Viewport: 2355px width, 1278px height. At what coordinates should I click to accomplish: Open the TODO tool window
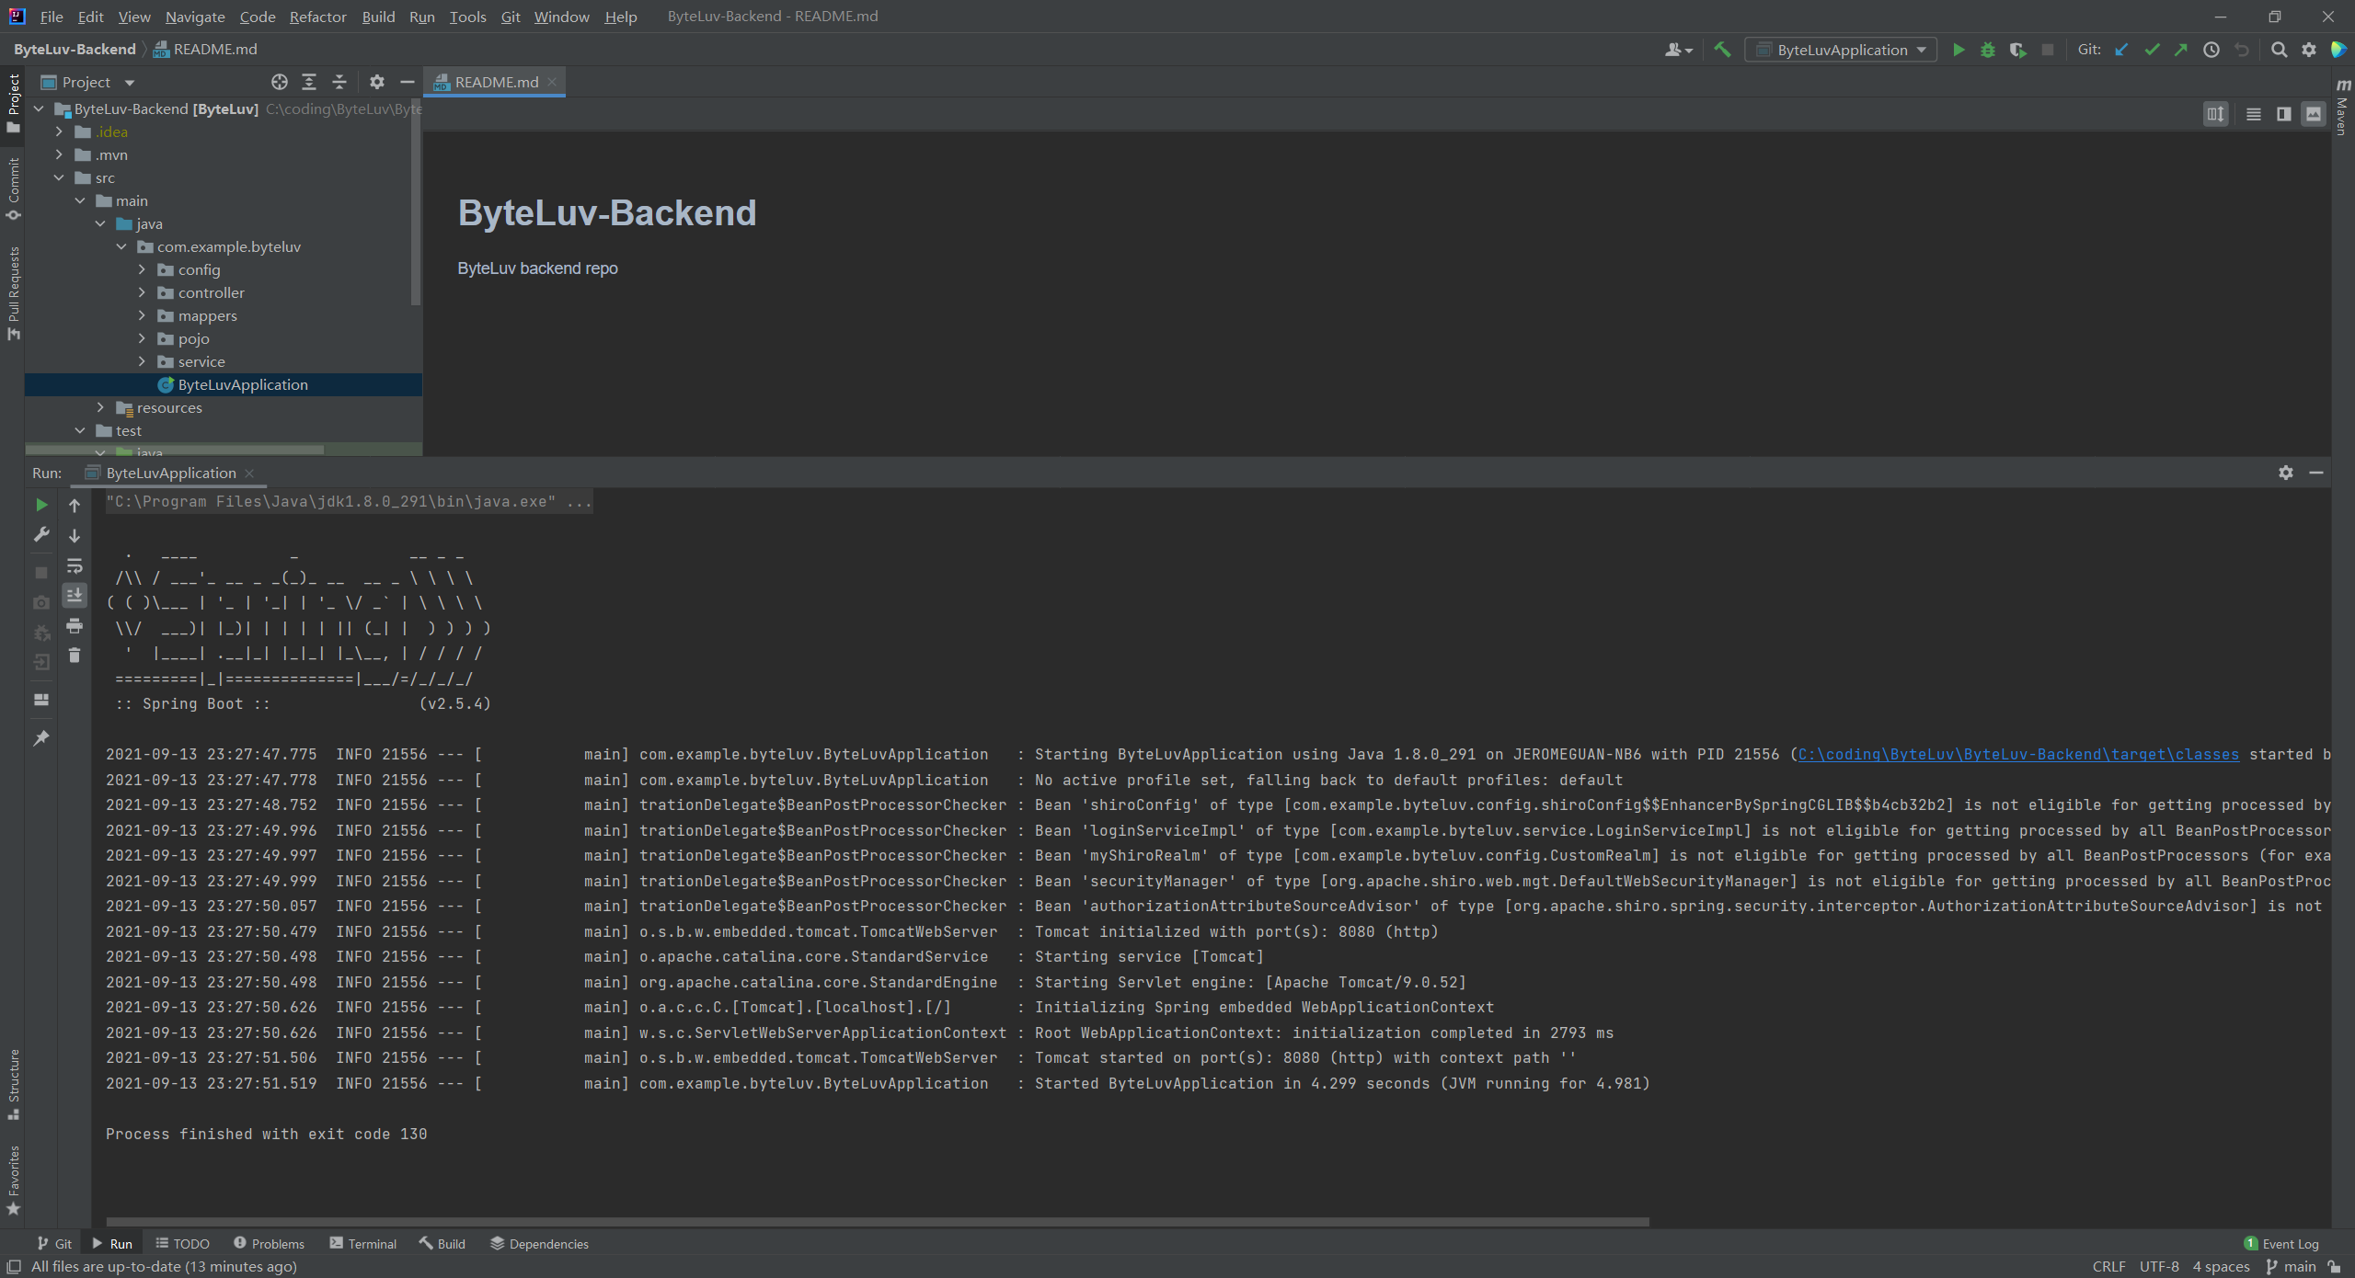(182, 1243)
